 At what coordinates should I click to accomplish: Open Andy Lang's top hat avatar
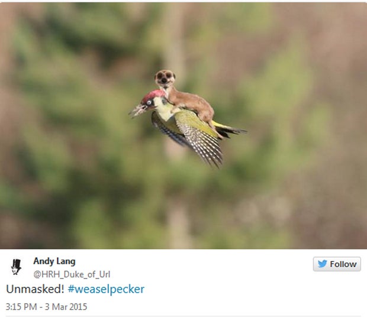pos(17,267)
